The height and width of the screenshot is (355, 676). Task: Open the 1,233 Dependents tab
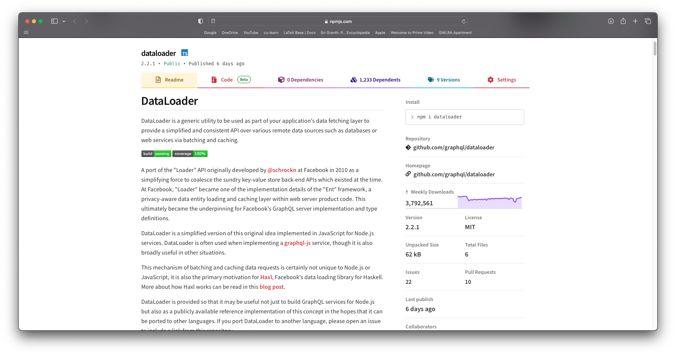(x=375, y=80)
